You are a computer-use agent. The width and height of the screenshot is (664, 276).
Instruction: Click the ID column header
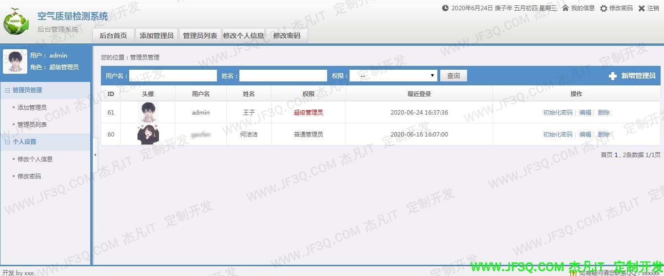[111, 94]
